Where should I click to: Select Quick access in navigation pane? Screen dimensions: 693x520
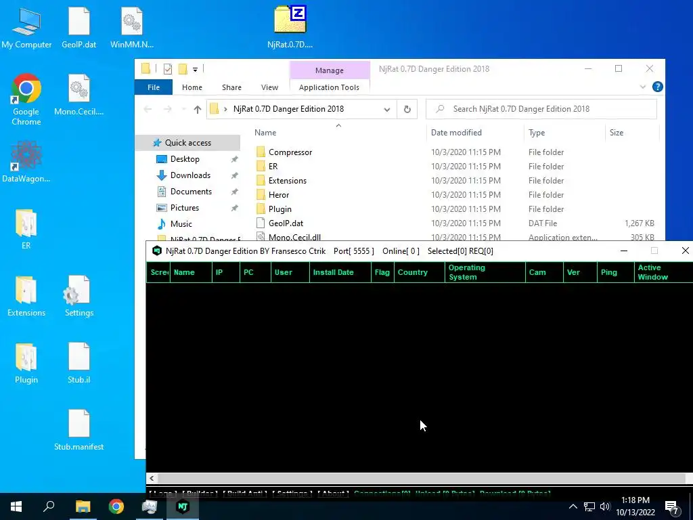(x=188, y=142)
